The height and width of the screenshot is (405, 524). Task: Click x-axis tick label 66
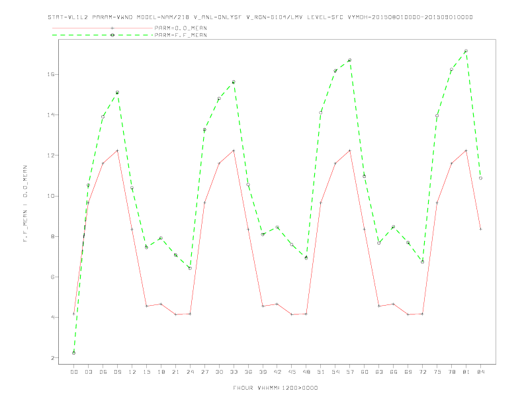point(394,372)
